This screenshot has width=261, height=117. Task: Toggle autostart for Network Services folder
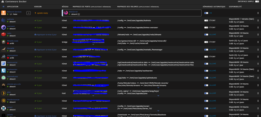[206, 13]
